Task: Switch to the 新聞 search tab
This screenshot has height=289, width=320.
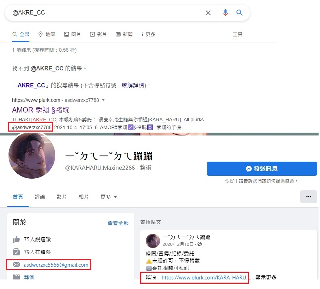Action: [124, 34]
